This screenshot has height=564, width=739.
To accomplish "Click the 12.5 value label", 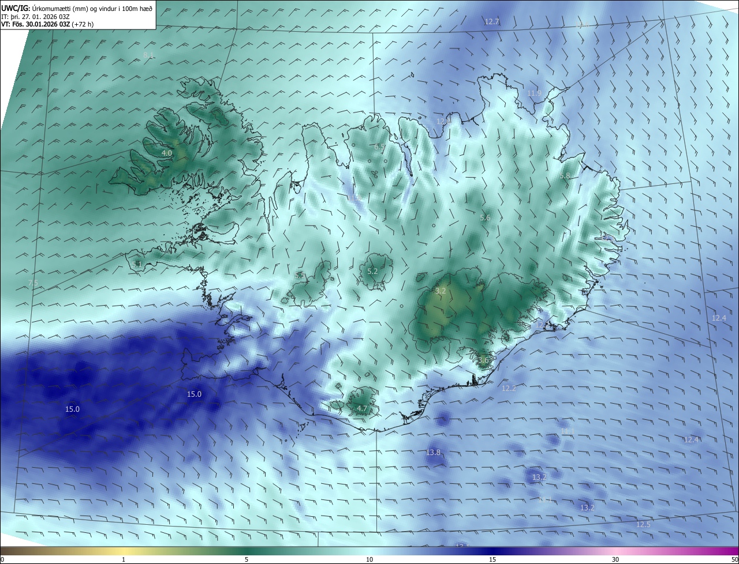I will coord(643,524).
